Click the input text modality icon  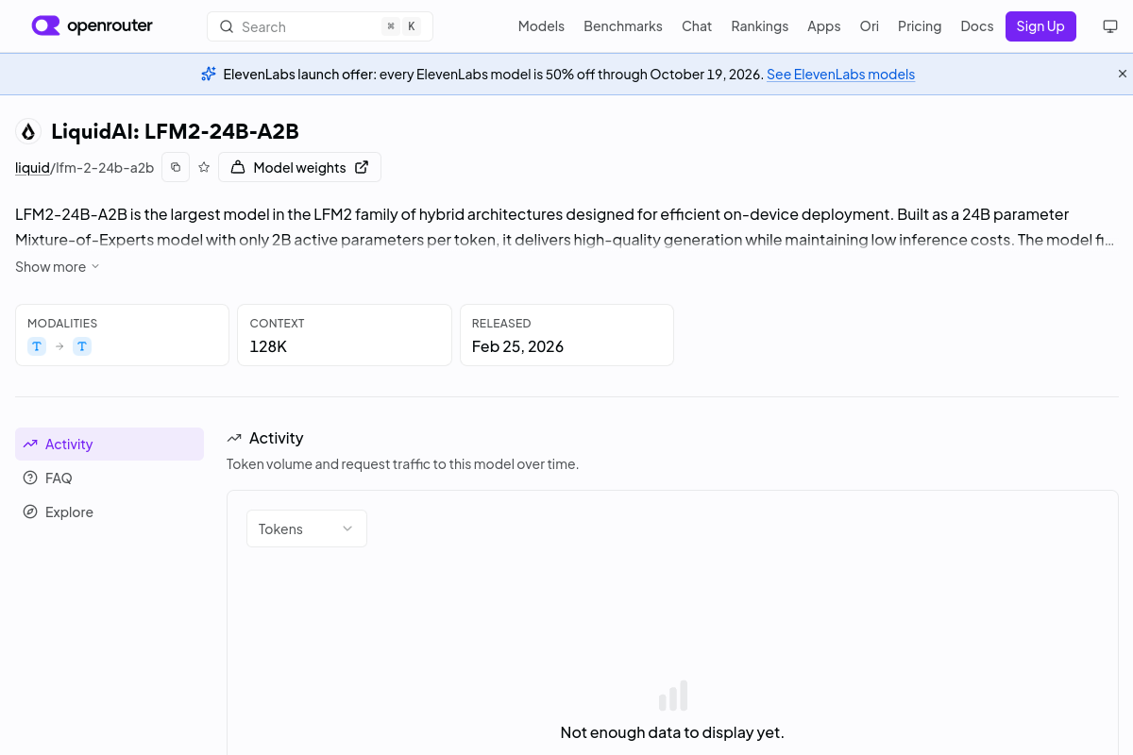pos(37,346)
